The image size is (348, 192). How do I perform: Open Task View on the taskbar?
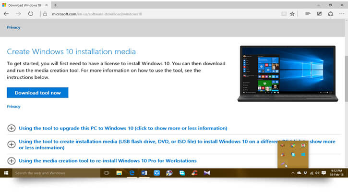coord(107,173)
